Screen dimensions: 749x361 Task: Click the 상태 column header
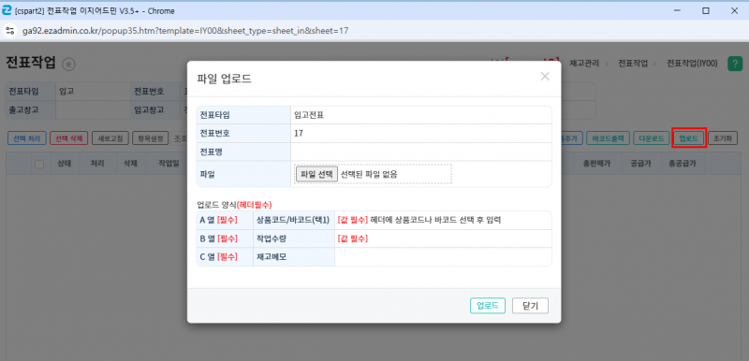[x=65, y=164]
